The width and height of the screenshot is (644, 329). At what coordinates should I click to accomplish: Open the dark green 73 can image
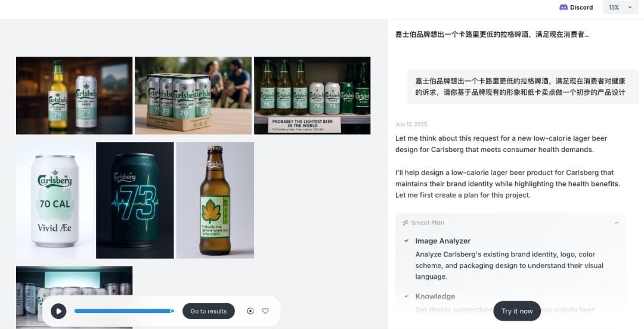[x=135, y=200]
